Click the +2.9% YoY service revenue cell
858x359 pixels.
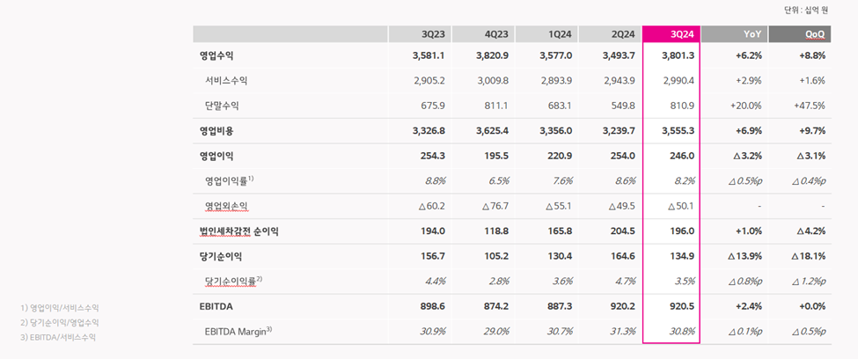[750, 80]
